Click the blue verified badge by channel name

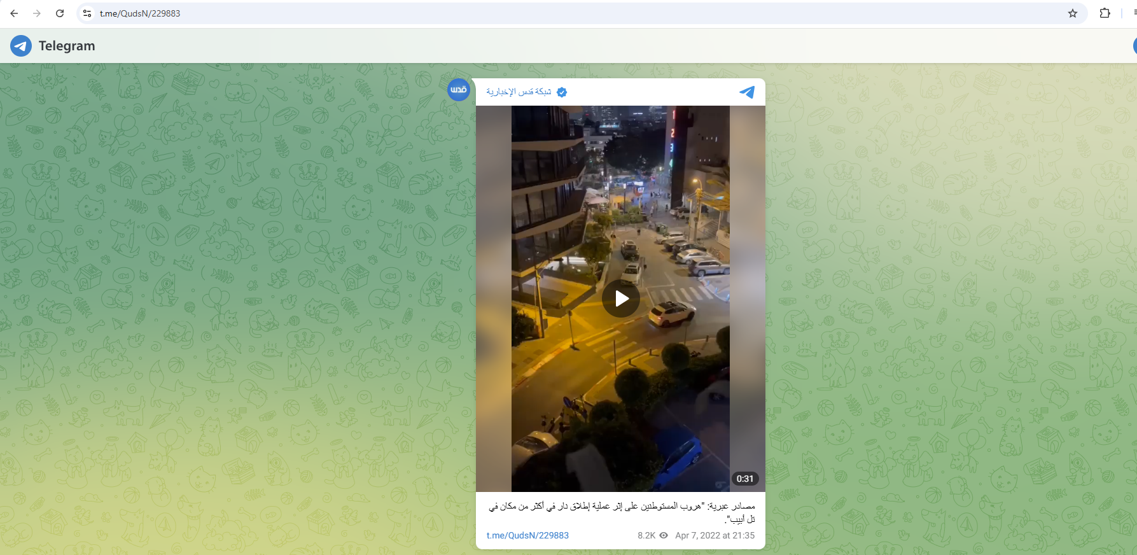tap(562, 92)
